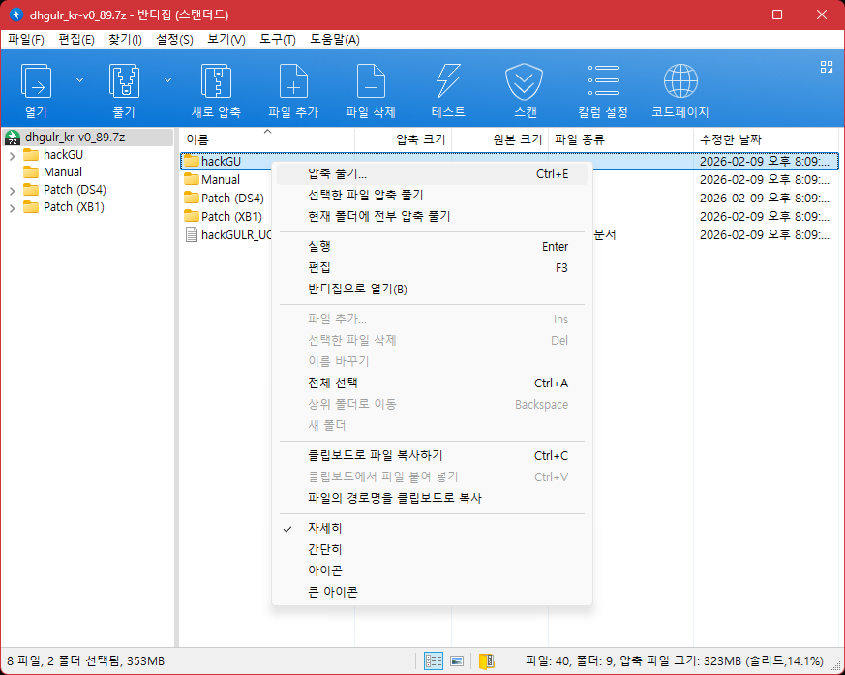This screenshot has height=675, width=845.
Task: Click the Patch (XB1) folder icon in file list
Action: [x=192, y=216]
